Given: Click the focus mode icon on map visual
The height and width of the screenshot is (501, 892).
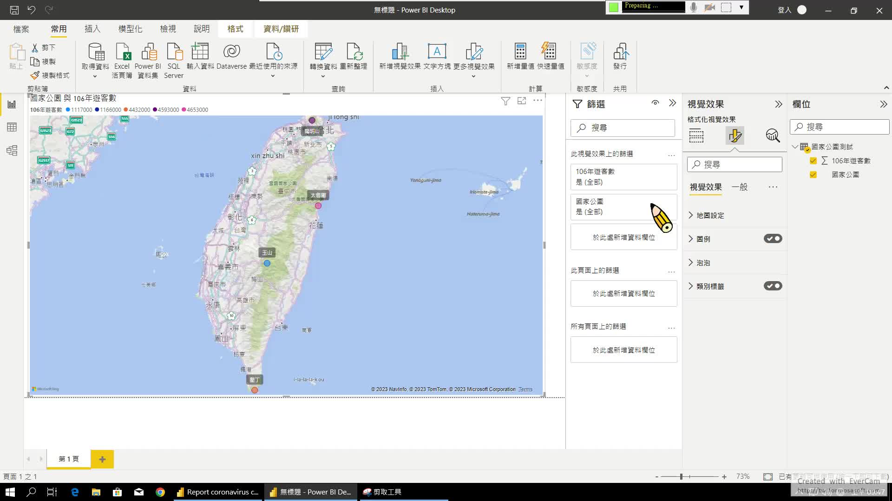Looking at the screenshot, I should (x=522, y=101).
